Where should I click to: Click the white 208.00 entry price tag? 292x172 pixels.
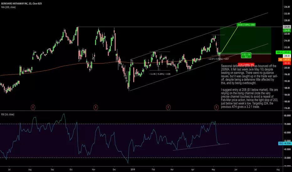pos(287,56)
